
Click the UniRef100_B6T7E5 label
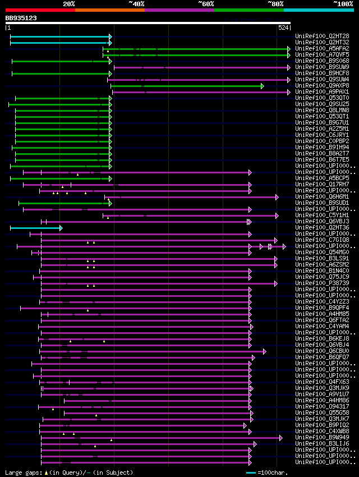point(322,160)
